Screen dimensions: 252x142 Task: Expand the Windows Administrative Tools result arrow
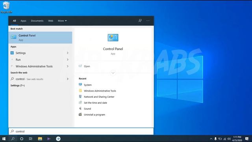coord(67,66)
